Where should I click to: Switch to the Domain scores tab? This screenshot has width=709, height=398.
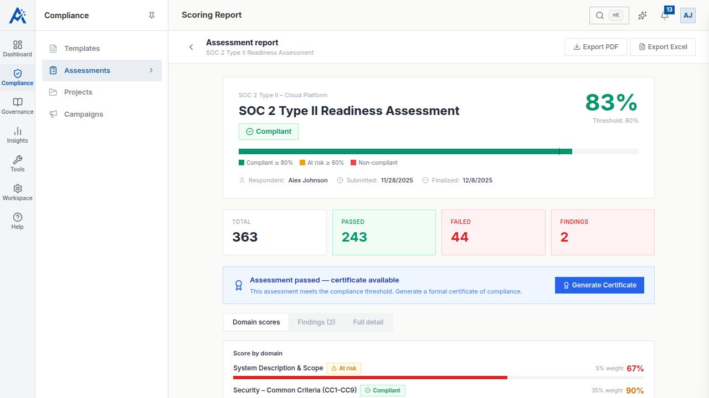point(256,322)
